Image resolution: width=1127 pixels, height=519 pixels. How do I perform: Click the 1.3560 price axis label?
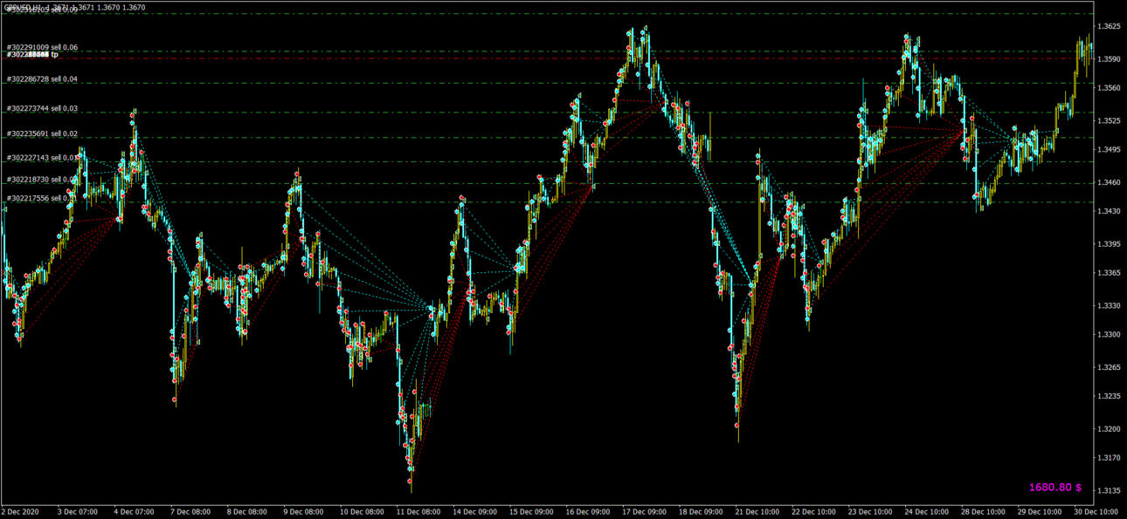(1110, 88)
